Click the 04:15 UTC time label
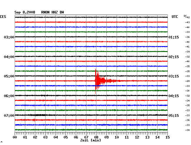 174,96
